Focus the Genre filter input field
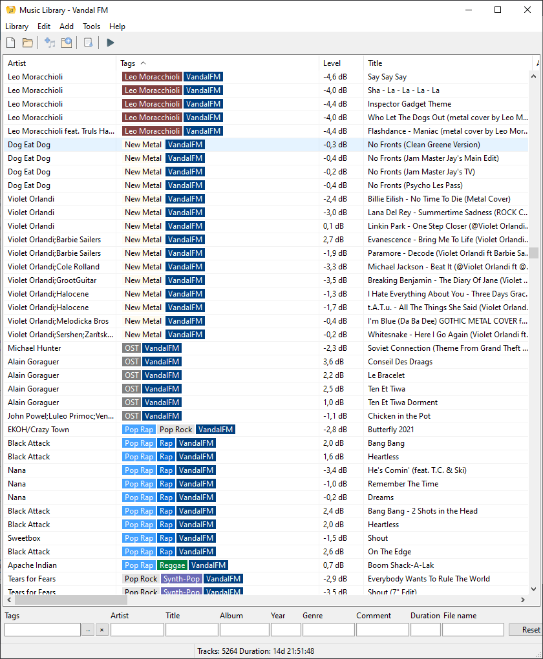Viewport: 543px width, 659px height. 328,629
